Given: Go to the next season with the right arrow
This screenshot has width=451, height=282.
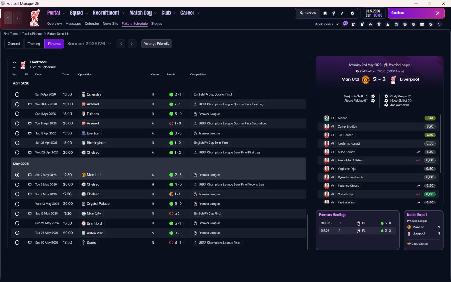Looking at the screenshot, I should (x=132, y=44).
